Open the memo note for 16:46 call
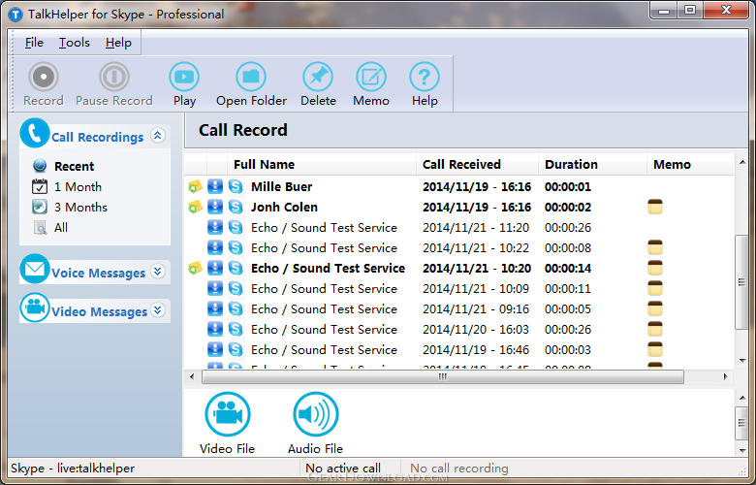756x485 pixels. click(x=655, y=349)
